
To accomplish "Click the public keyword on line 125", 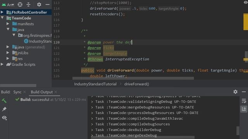I will (88, 70).
